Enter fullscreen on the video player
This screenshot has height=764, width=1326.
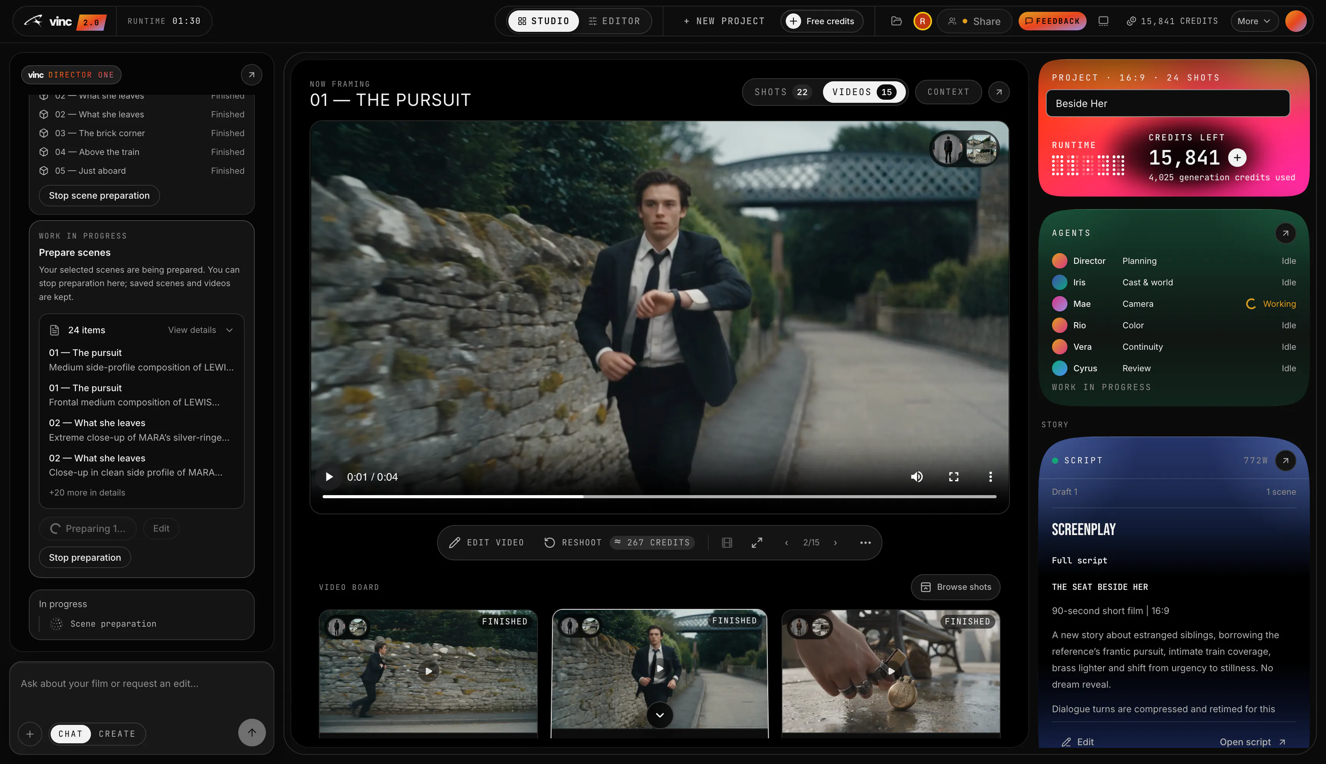click(954, 476)
